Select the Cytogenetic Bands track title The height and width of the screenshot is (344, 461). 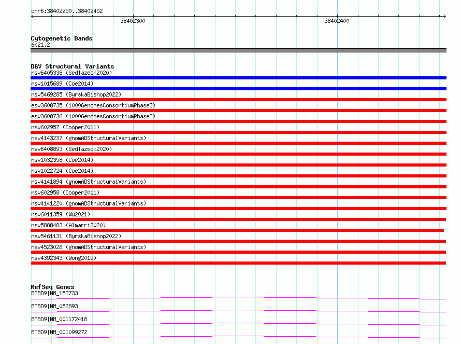pos(62,38)
